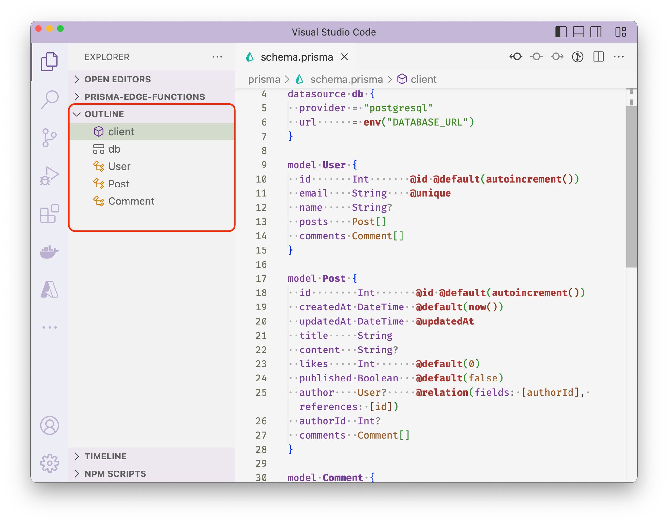Click "model User" declaration text

pyautogui.click(x=316, y=165)
